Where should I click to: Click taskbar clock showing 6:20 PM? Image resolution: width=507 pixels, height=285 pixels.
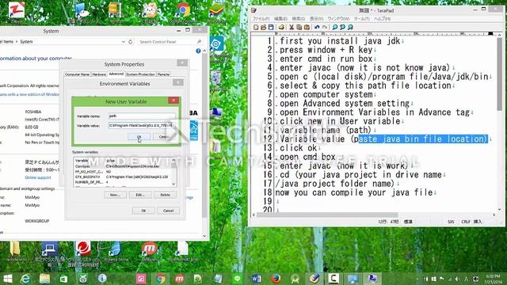pos(493,279)
